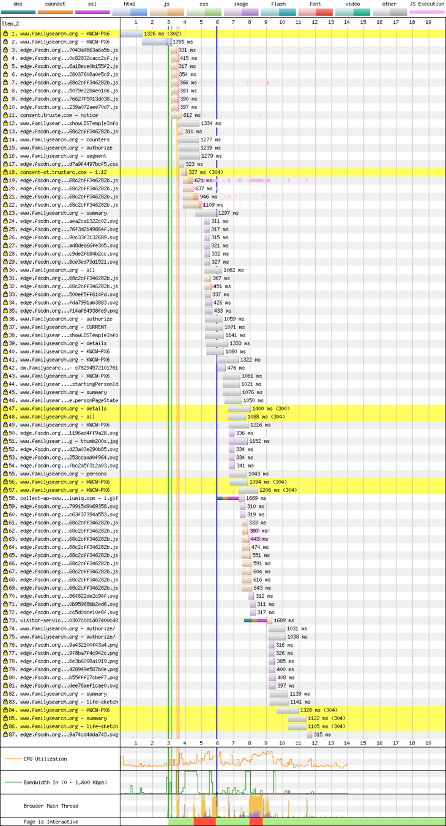
Task: Select the Step_2 header label
Action: tap(10, 23)
